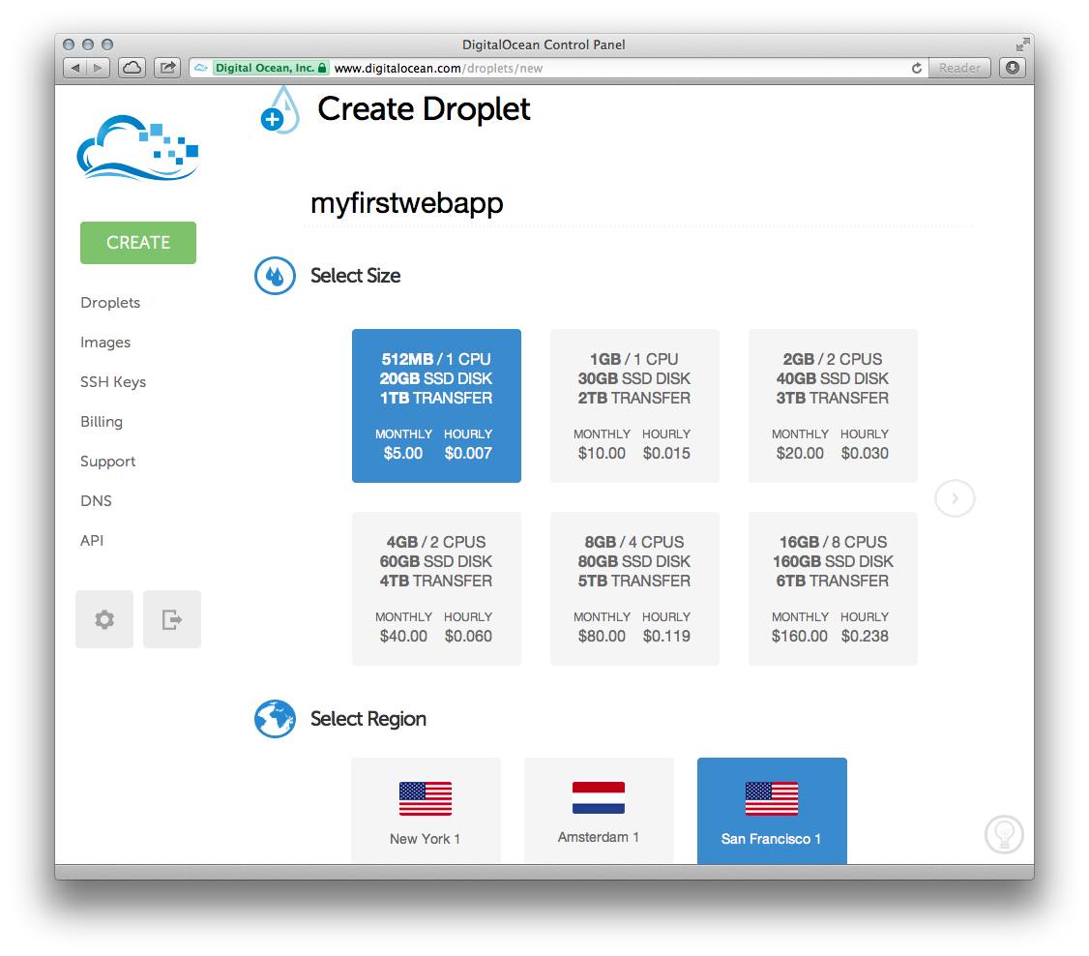Select the 4GB / 2 CPUS size
Viewport: 1089px width, 956px height.
pos(436,588)
